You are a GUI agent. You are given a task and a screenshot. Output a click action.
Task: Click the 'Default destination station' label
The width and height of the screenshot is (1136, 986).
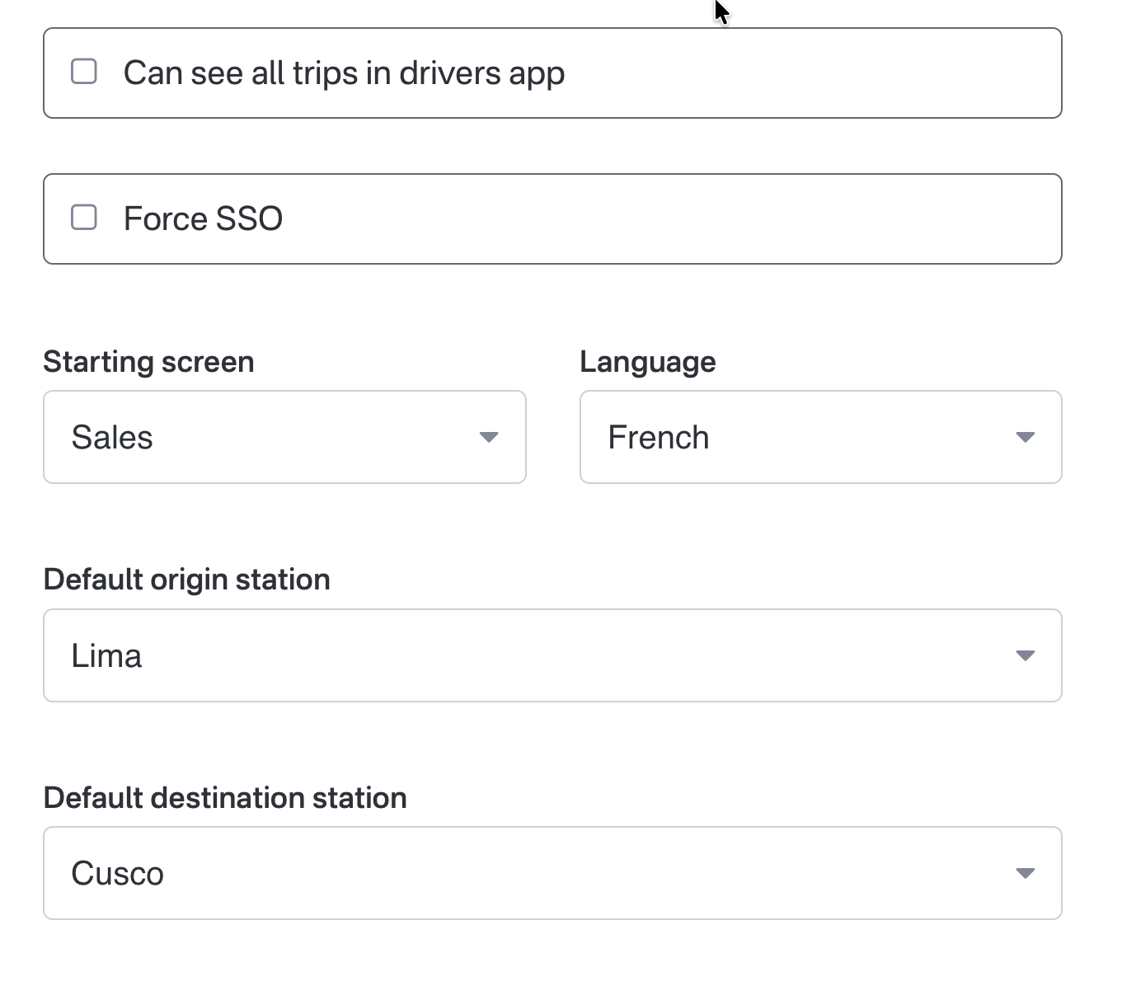point(225,798)
